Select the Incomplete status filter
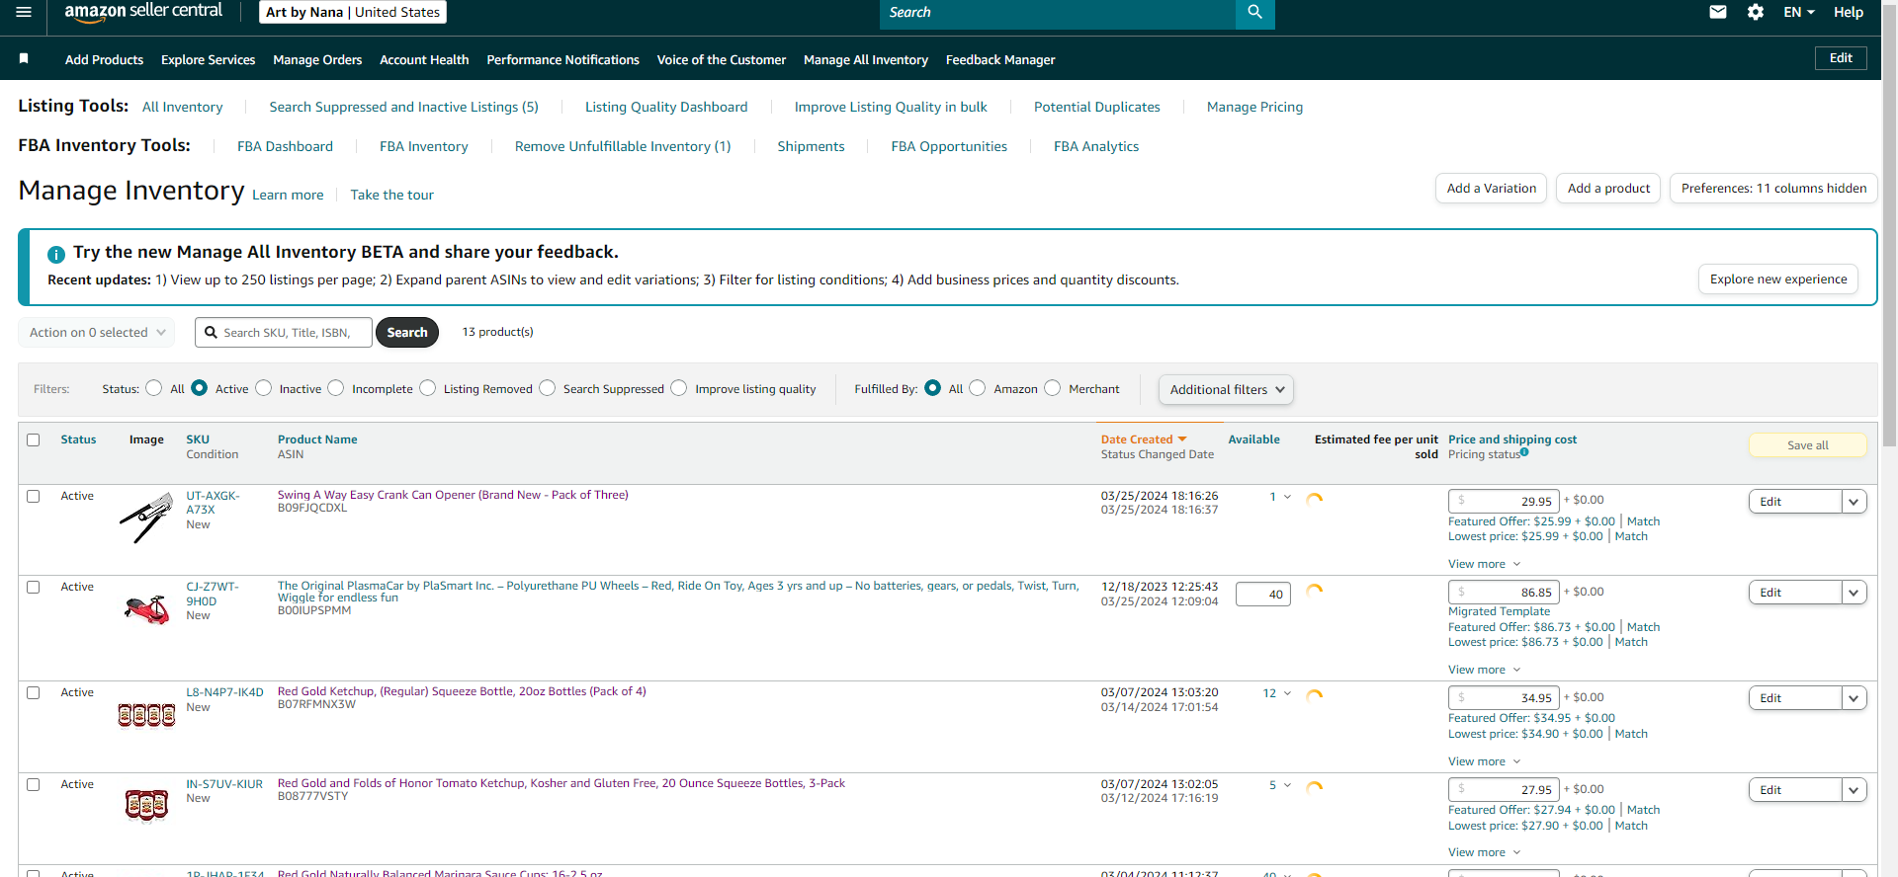Image resolution: width=1898 pixels, height=877 pixels. point(336,388)
